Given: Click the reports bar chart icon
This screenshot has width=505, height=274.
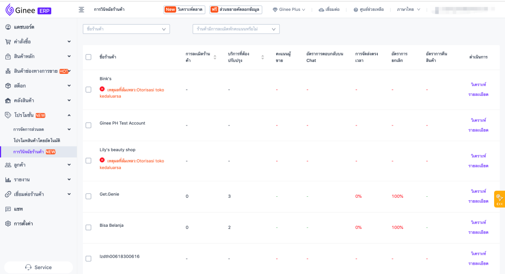Looking at the screenshot, I should coord(8,180).
